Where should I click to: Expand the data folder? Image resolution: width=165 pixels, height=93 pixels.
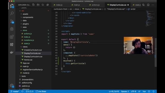[24, 21]
